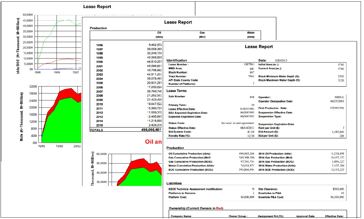Select royalty rate value "12.50"
Viewport: 364px width, 219px height.
pos(250,136)
